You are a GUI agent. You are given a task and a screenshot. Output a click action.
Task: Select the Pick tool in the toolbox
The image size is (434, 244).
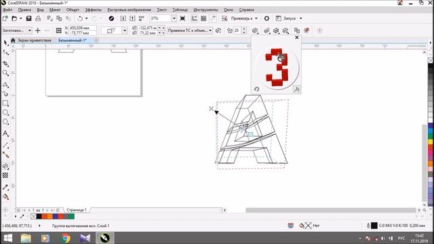point(5,43)
